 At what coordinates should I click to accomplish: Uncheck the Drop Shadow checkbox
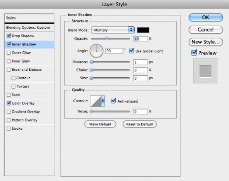click(9, 36)
